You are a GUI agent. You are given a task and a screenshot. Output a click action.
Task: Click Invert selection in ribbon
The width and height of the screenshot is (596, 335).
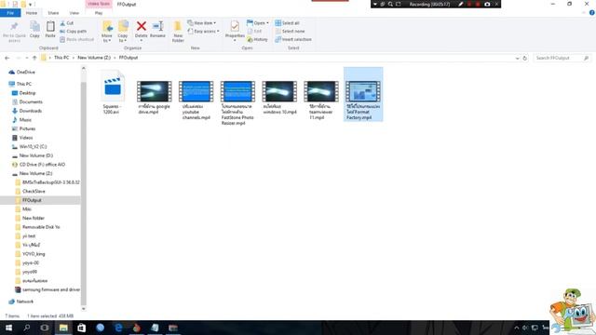tap(293, 39)
